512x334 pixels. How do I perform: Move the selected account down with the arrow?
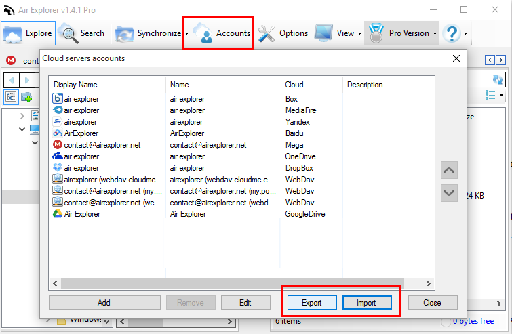pyautogui.click(x=449, y=193)
